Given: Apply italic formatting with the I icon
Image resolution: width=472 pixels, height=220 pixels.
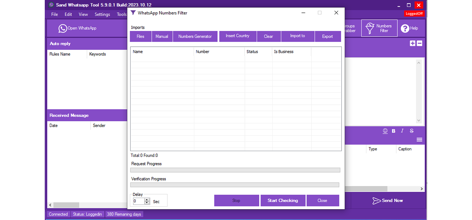Looking at the screenshot, I should point(402,131).
